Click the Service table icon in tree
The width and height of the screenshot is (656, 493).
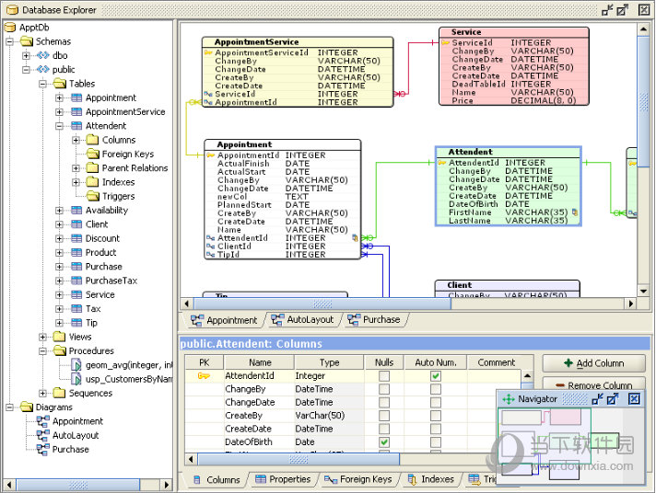click(76, 294)
